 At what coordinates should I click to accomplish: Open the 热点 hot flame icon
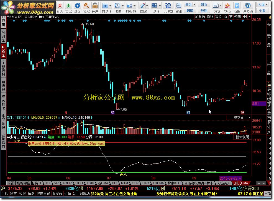tap(227, 6)
